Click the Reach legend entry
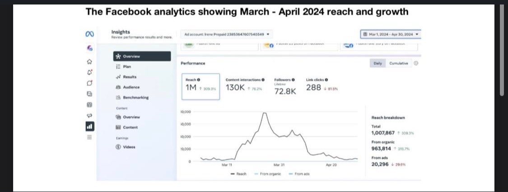 [238, 174]
